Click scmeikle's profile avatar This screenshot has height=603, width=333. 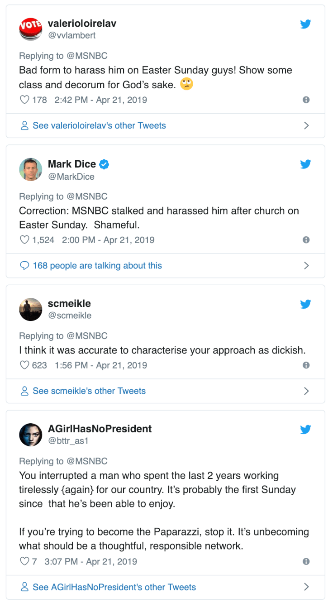(x=30, y=310)
